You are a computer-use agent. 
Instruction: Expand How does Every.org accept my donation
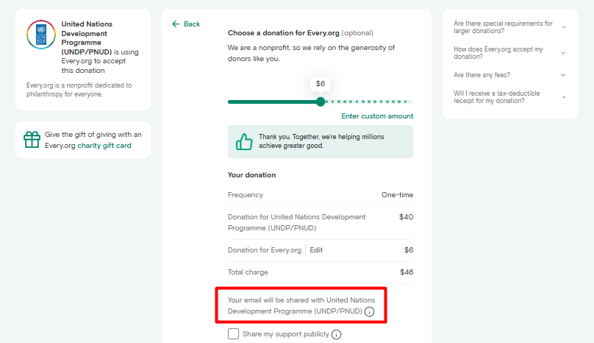click(564, 53)
